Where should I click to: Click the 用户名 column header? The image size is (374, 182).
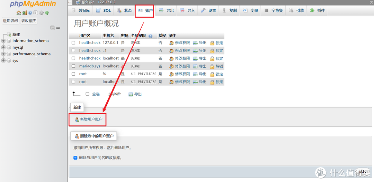pyautogui.click(x=85, y=36)
